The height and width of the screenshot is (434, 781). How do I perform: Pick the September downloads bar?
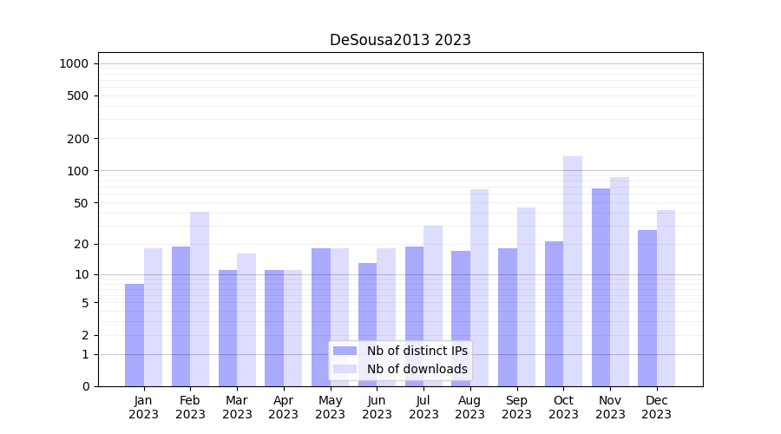tap(526, 296)
